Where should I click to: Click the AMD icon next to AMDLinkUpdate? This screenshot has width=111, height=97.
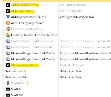point(8,11)
